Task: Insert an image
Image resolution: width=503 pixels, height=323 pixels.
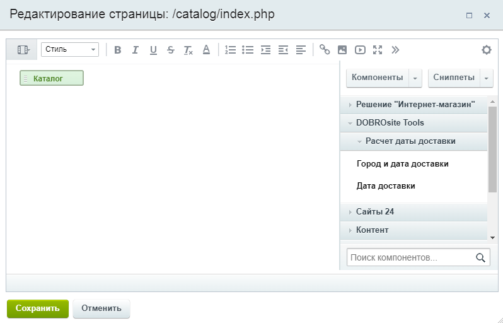Action: coord(342,50)
